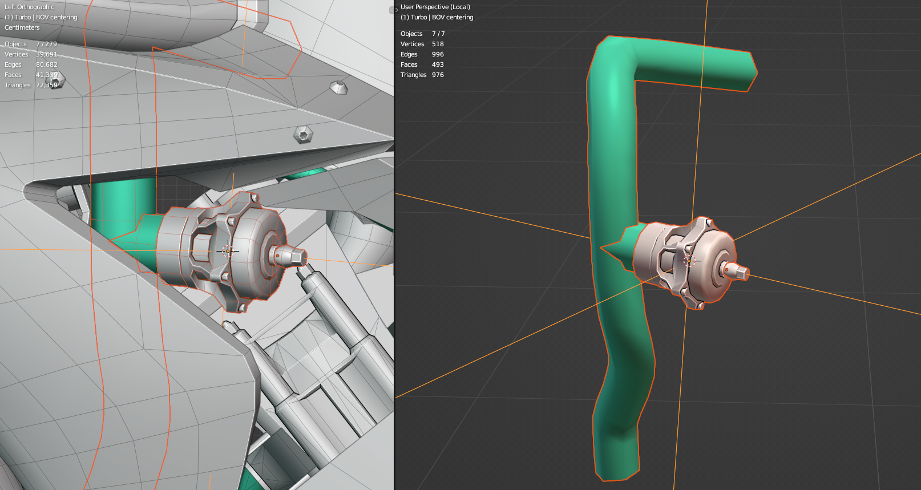Click the "User Perspective (Local)" view label
The width and height of the screenshot is (921, 490).
tap(435, 7)
